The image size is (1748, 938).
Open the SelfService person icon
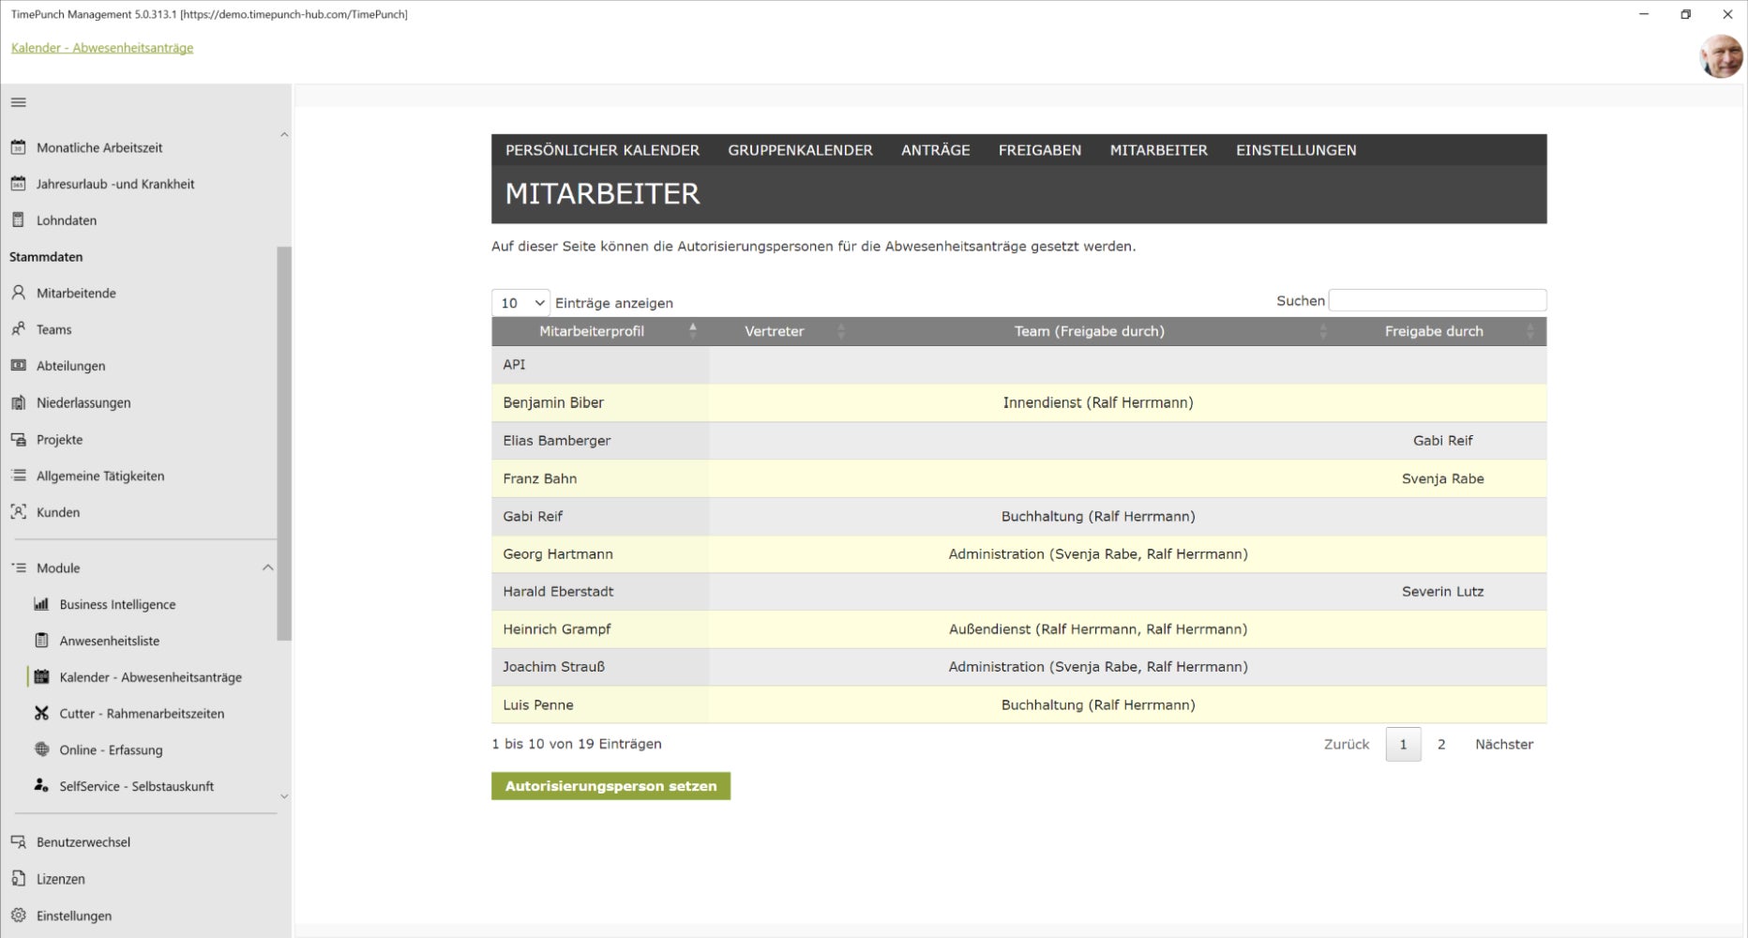tap(41, 786)
